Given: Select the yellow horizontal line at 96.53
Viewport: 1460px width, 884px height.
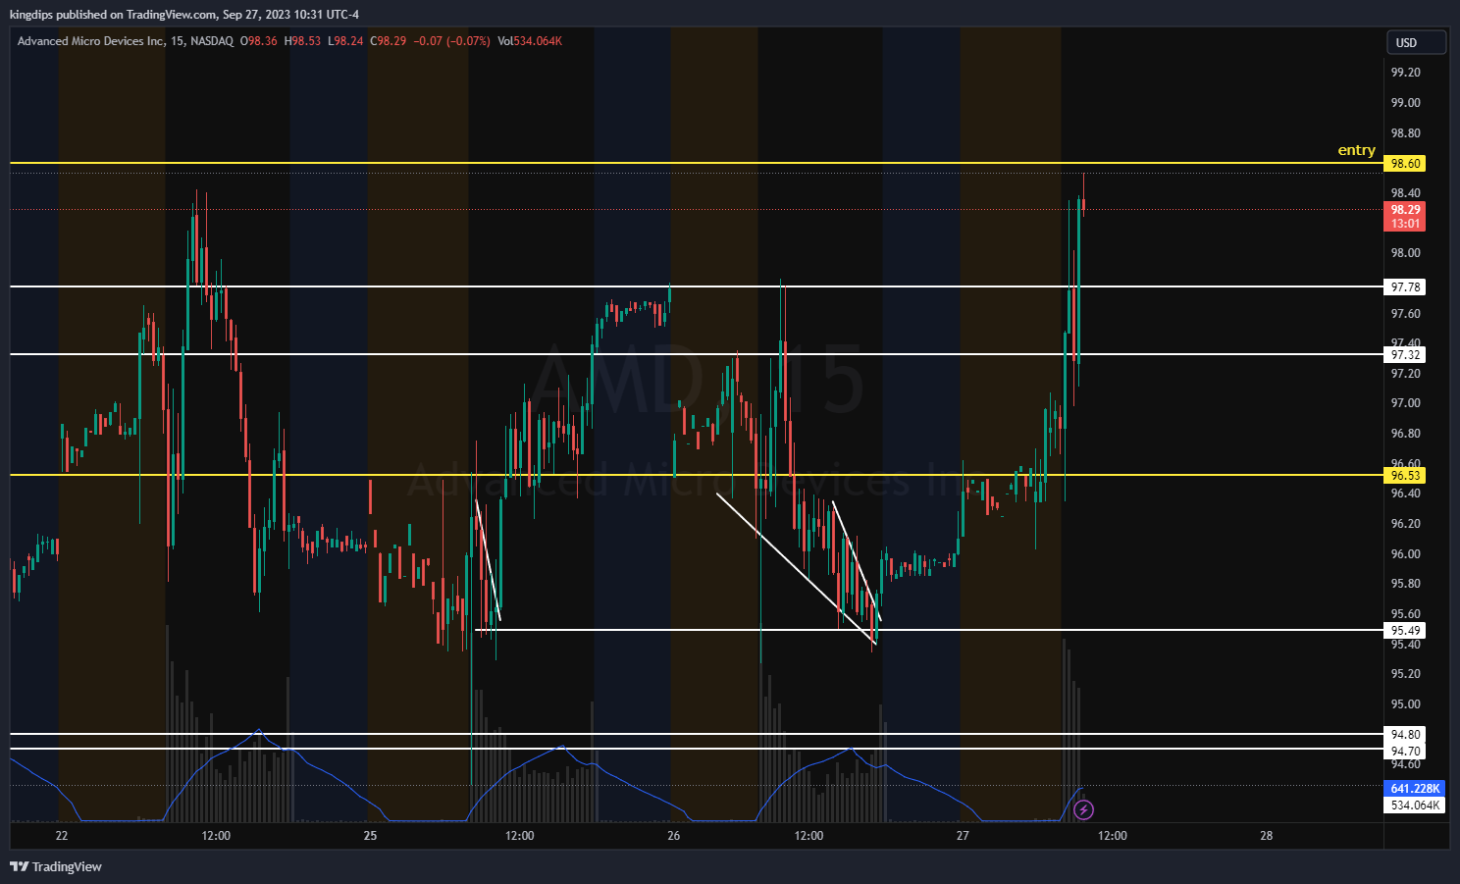Looking at the screenshot, I should (697, 475).
